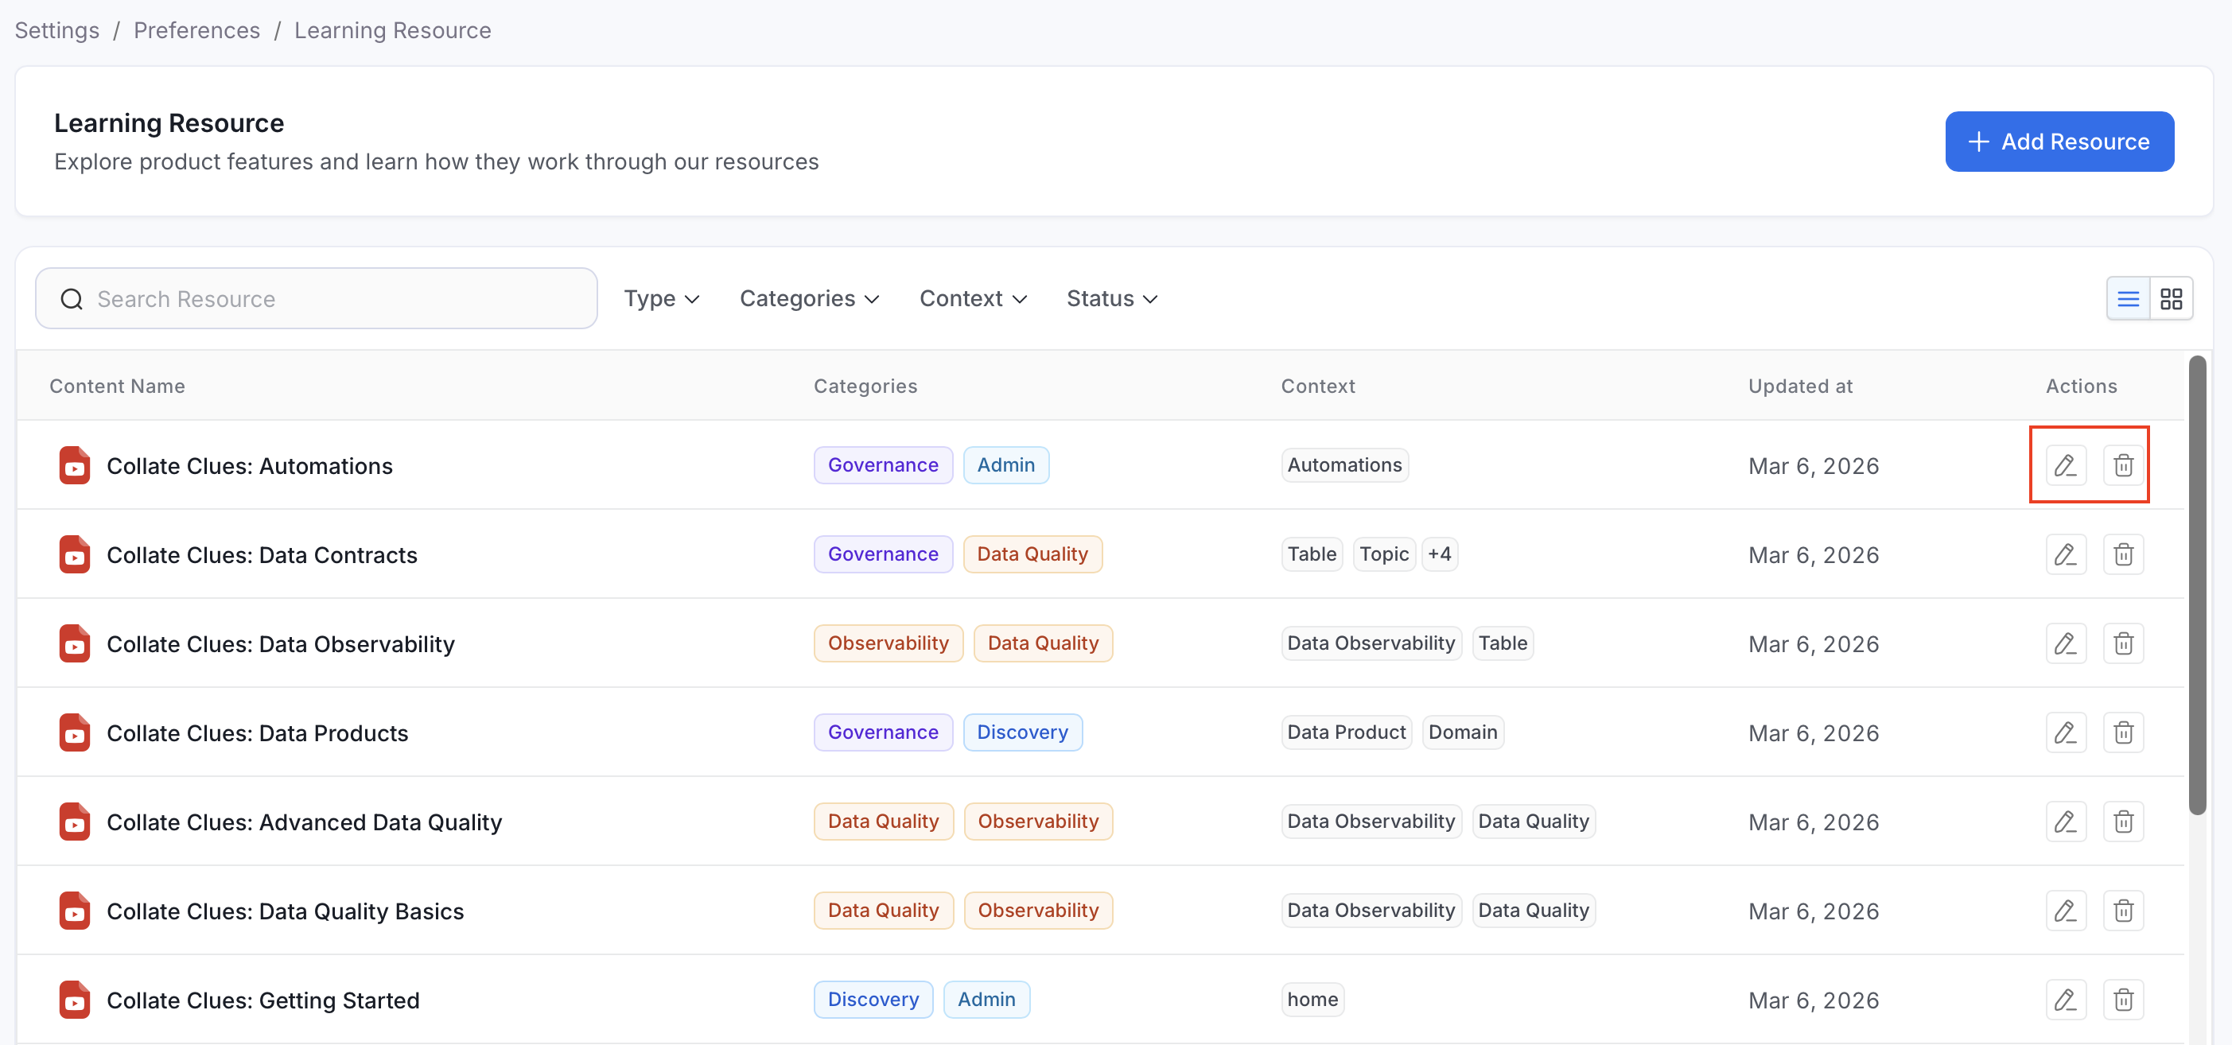This screenshot has height=1045, width=2232.
Task: Delete the Collate Clues: Data Products resource
Action: point(2123,733)
